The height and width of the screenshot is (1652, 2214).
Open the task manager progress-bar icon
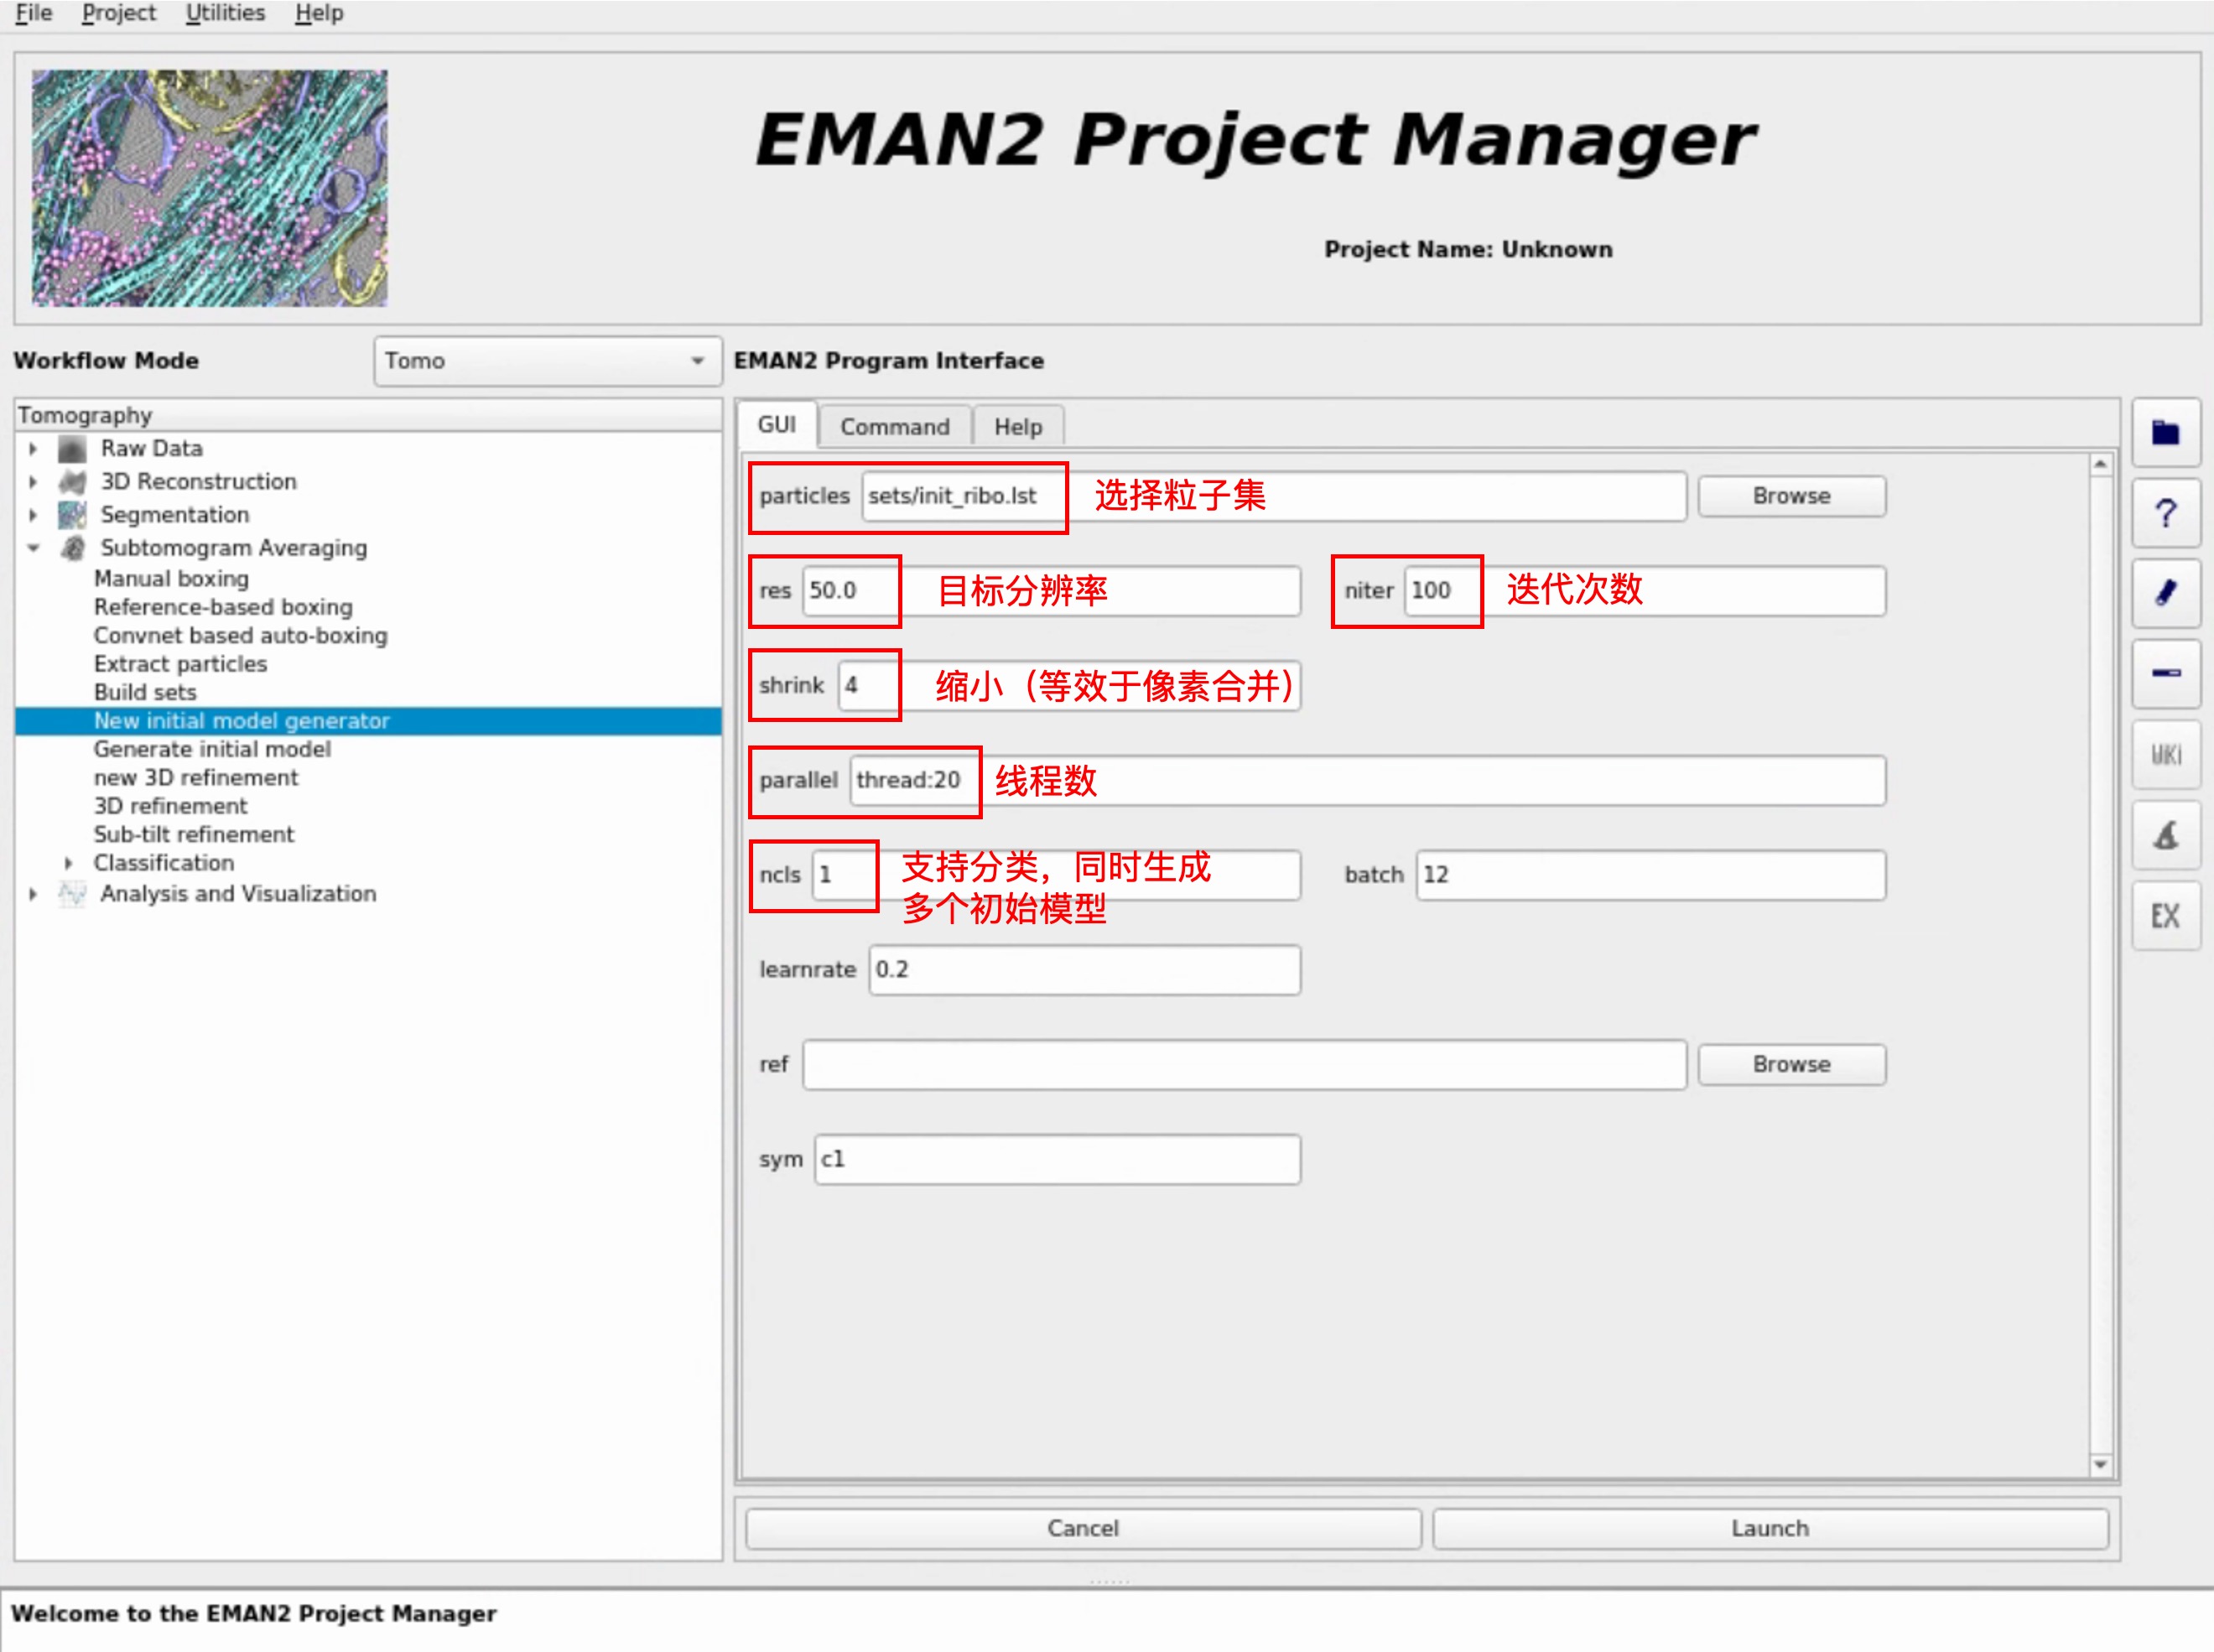(x=2165, y=674)
